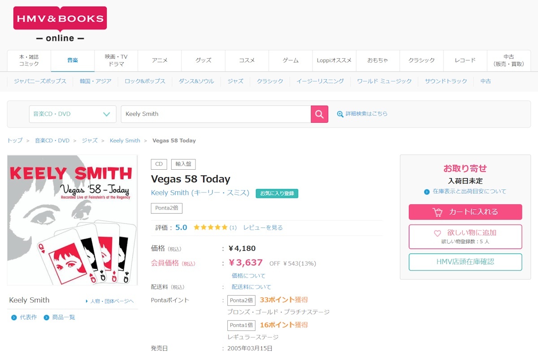Open 韓国・アジア genre link
538x356 pixels.
[95, 81]
